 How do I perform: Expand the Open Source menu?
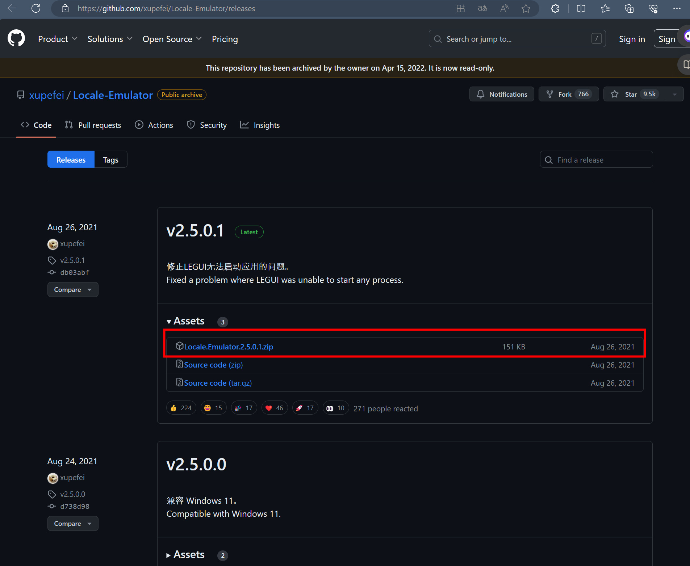[x=172, y=39]
